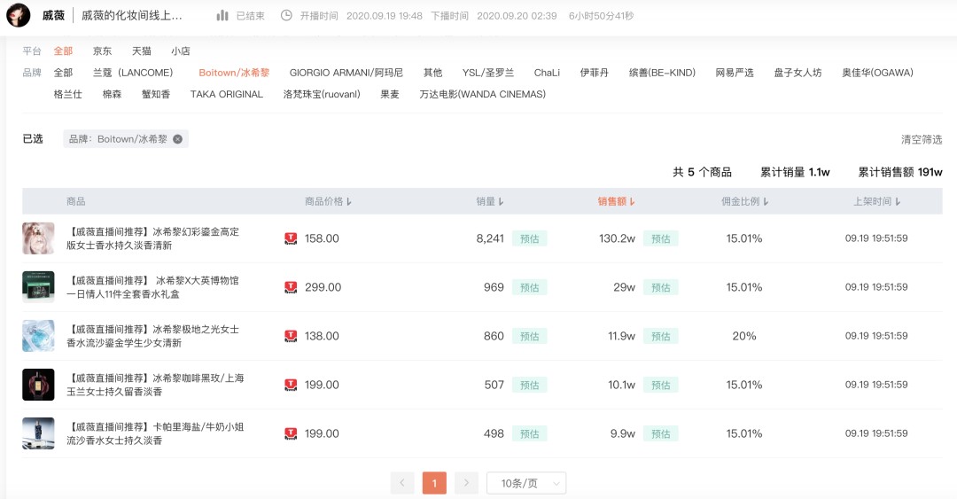This screenshot has width=957, height=499.
Task: Filter by brand ChaLi
Action: pos(547,73)
